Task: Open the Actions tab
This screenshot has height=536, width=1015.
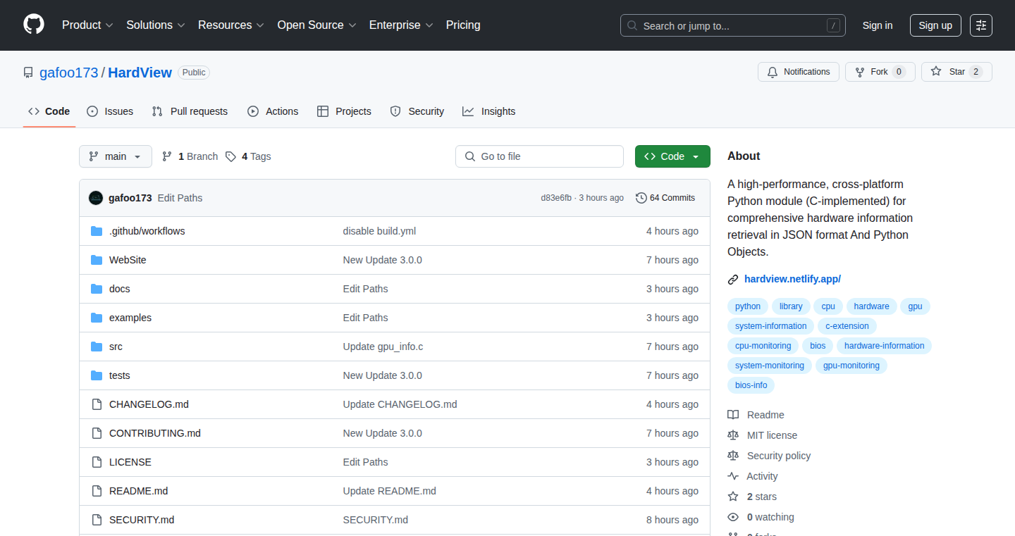Action: tap(273, 111)
